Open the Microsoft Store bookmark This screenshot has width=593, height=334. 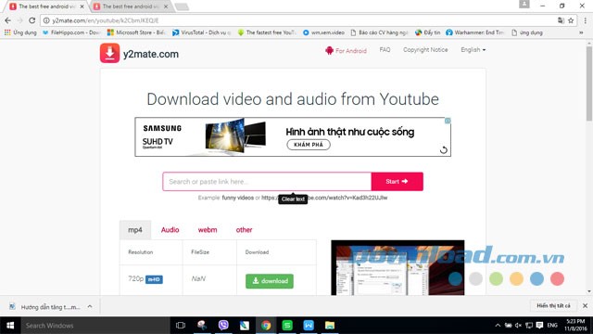[136, 32]
